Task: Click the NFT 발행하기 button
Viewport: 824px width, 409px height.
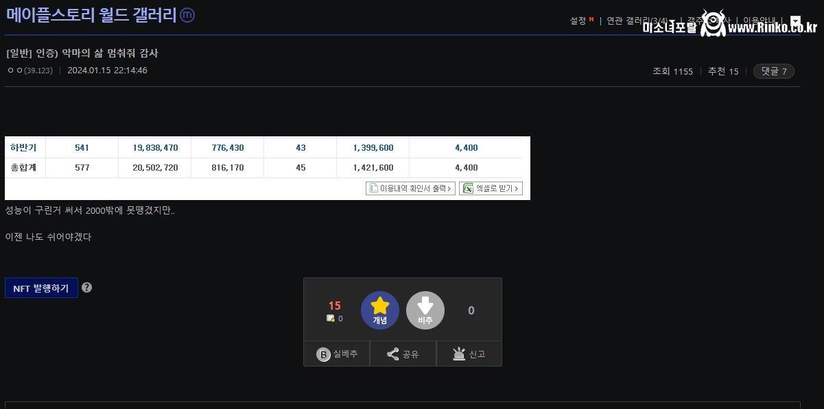Action: pyautogui.click(x=41, y=288)
